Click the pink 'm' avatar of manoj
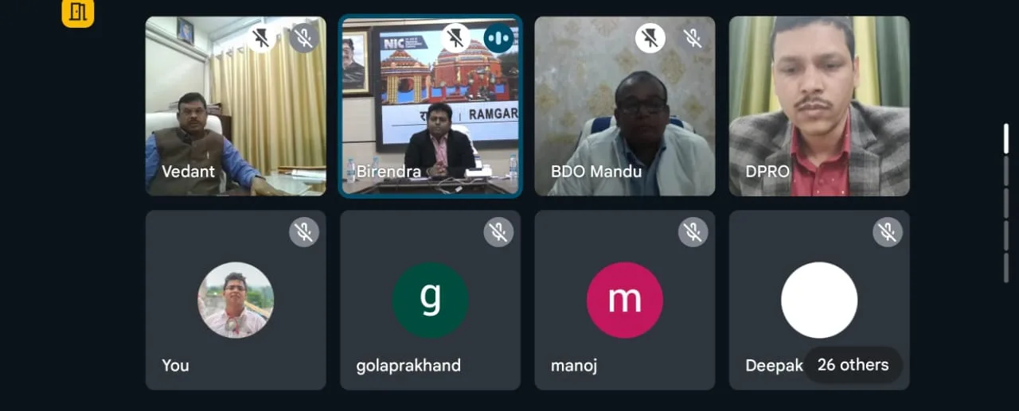This screenshot has height=411, width=1019. pos(625,300)
